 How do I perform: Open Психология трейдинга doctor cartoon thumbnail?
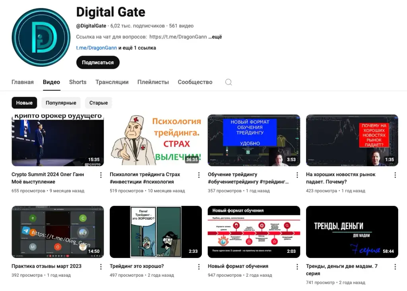click(156, 140)
